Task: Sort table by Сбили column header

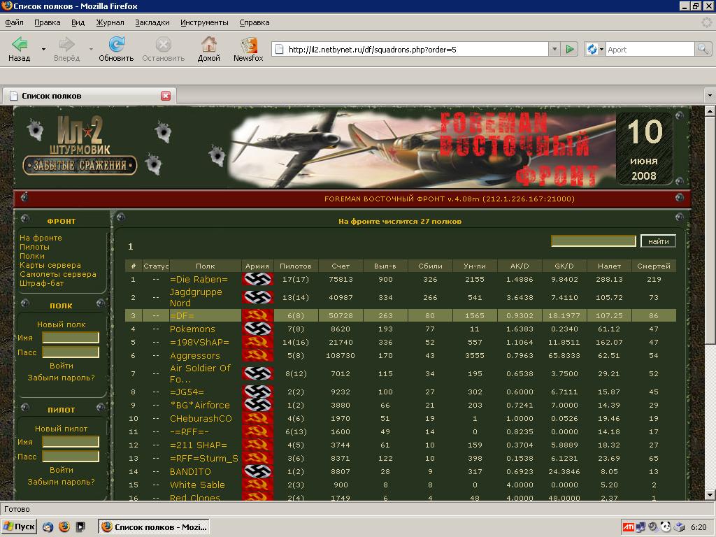Action: (430, 266)
